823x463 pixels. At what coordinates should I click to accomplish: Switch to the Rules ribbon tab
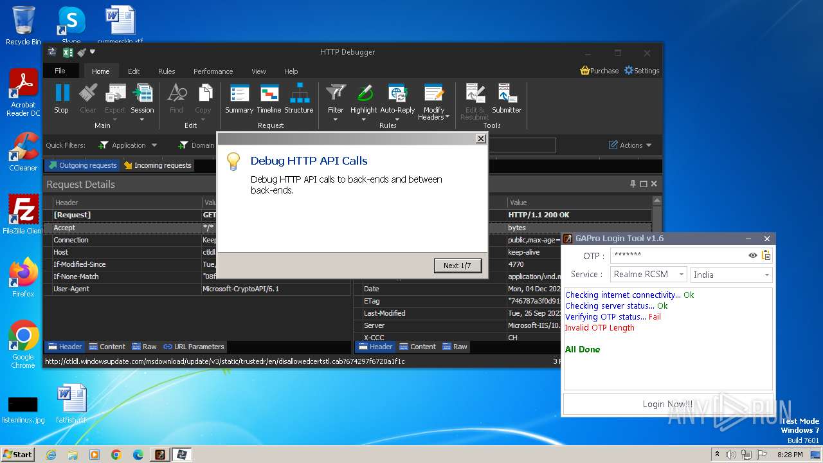pos(167,71)
